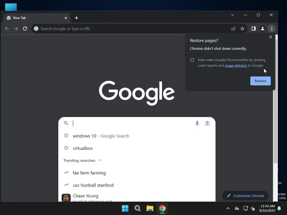Open Customize Chrome button
Viewport: 287px width, 215px height.
coord(245,196)
